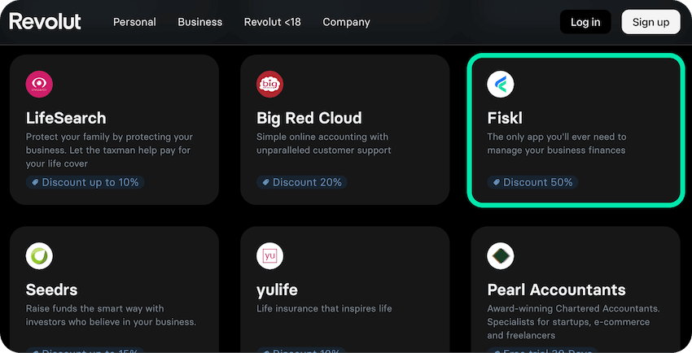The height and width of the screenshot is (353, 692).
Task: Open the Business menu
Action: pyautogui.click(x=200, y=22)
